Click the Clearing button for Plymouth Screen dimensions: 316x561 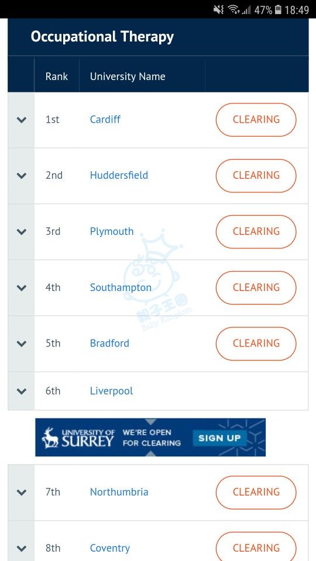[x=256, y=231]
